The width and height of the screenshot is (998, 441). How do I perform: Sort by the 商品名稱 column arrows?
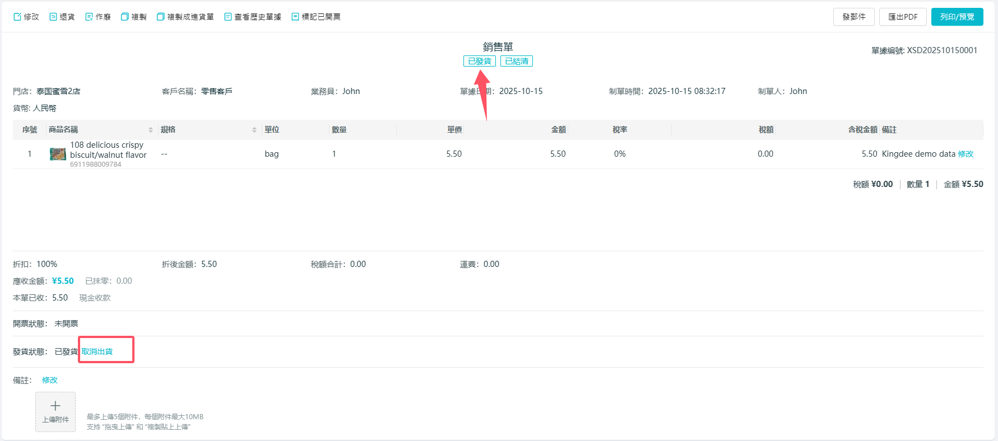tap(151, 130)
